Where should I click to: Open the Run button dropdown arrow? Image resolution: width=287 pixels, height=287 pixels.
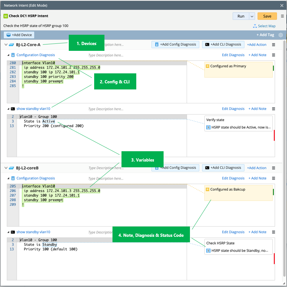(x=252, y=16)
